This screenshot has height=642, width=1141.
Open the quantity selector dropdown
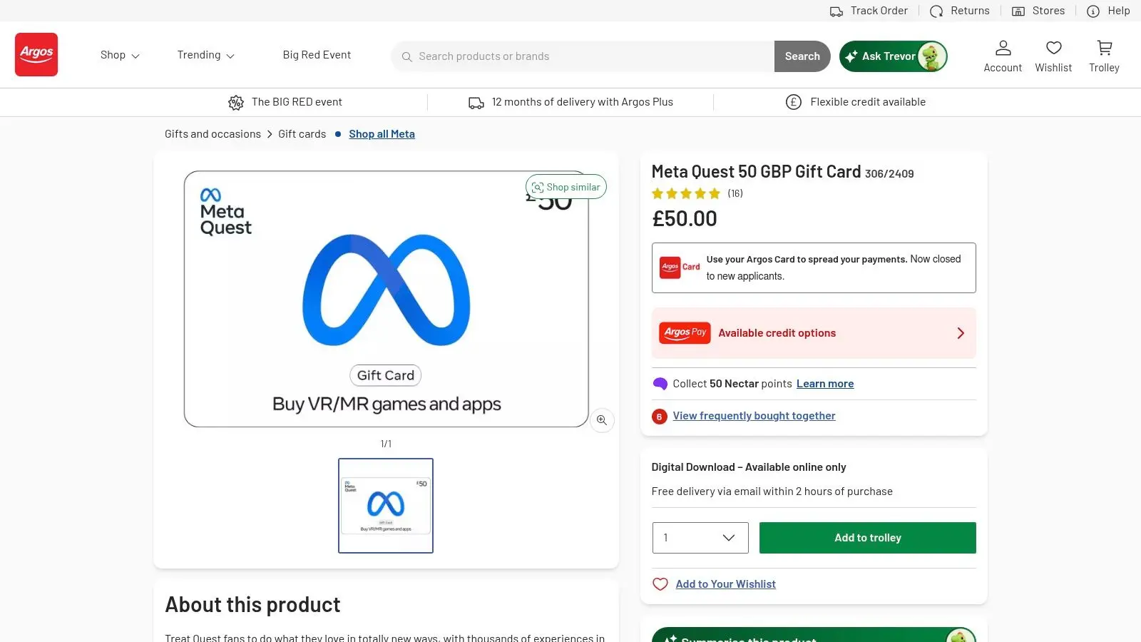tap(699, 538)
